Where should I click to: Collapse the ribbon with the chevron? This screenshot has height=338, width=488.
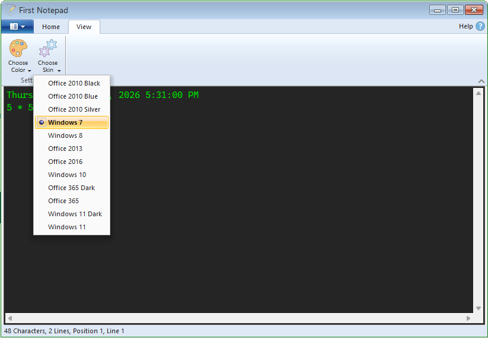pyautogui.click(x=481, y=81)
